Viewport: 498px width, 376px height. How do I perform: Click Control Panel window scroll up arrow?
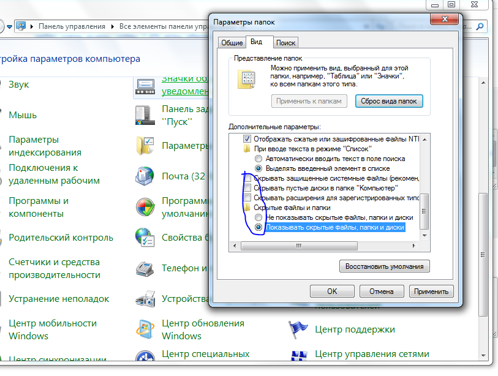click(x=483, y=83)
